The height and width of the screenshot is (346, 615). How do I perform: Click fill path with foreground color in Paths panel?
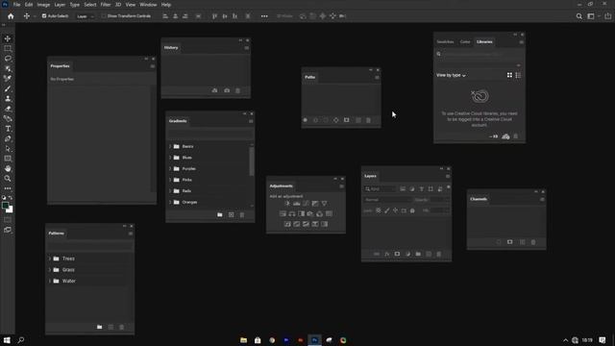(x=306, y=120)
